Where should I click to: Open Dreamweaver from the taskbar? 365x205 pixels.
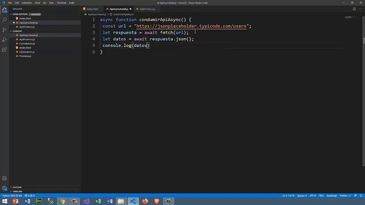tap(39, 201)
